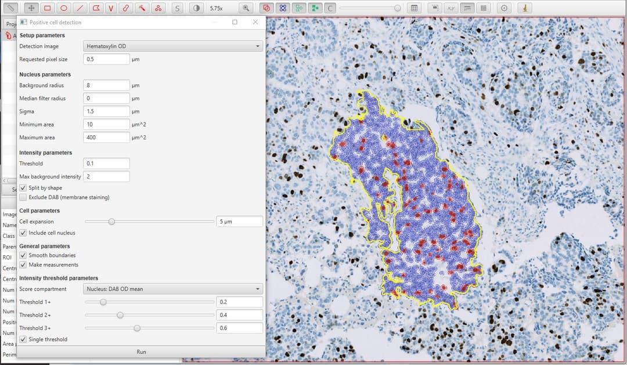
Task: Toggle Show pixel classification (C) icon
Action: (330, 8)
